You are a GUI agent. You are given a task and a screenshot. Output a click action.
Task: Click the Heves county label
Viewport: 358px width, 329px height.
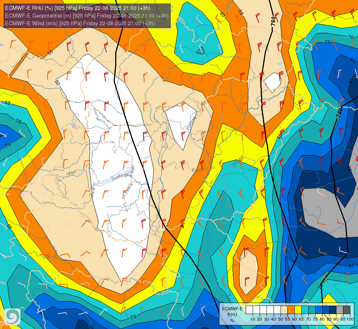[192, 124]
